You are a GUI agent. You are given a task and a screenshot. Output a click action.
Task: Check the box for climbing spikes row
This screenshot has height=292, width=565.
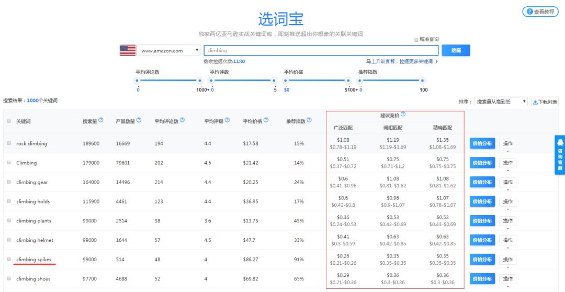[x=9, y=259]
